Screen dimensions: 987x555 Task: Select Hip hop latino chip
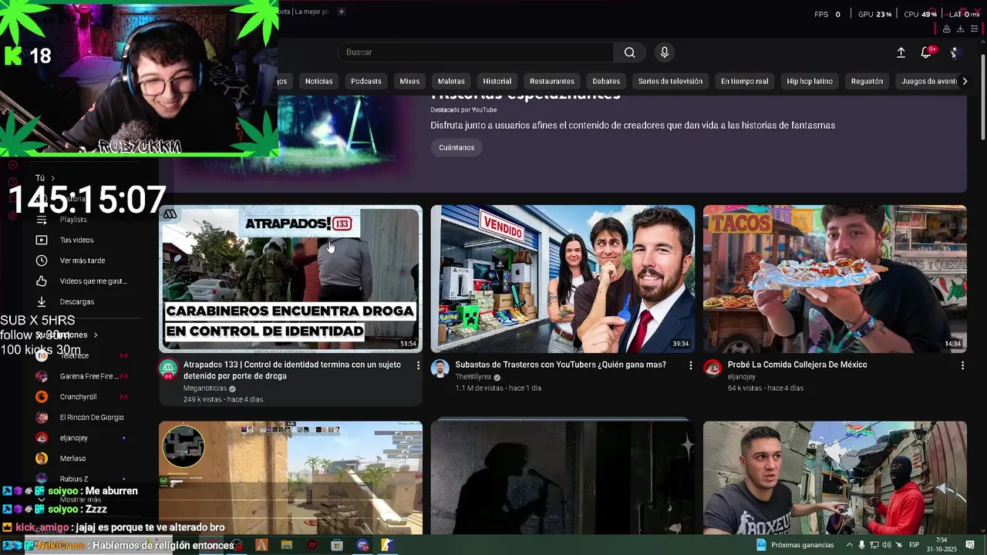pyautogui.click(x=810, y=81)
